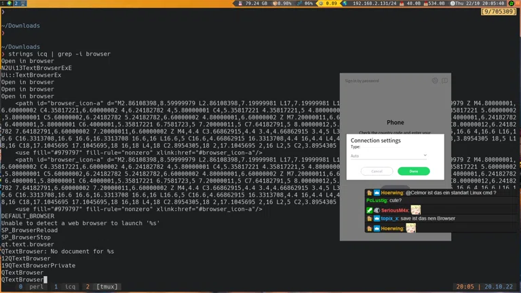521x293 pixels.
Task: Cancel the Connection settings dialog
Action: pos(377,172)
